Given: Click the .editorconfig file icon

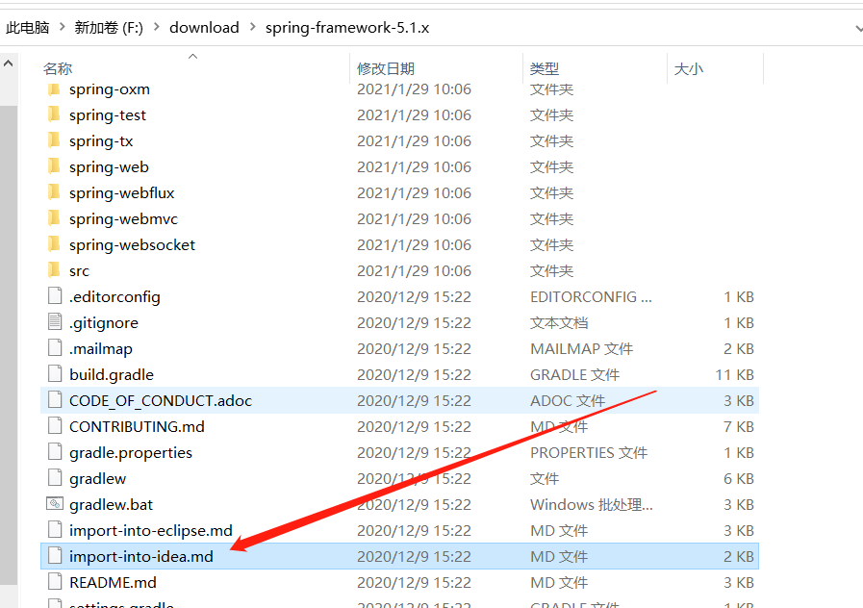Looking at the screenshot, I should point(55,296).
